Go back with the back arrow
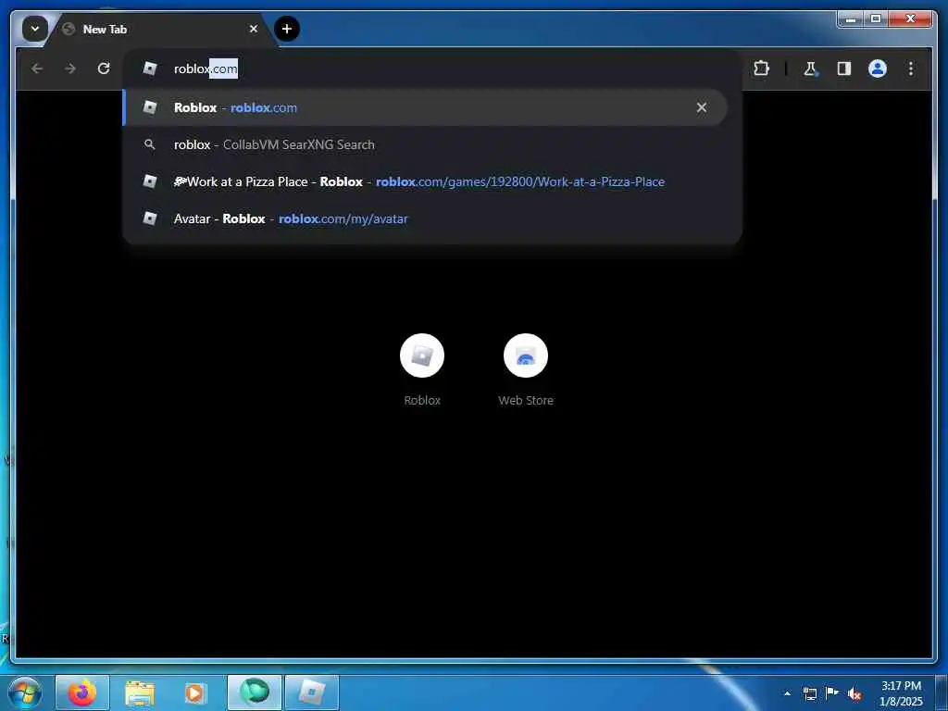The image size is (948, 711). coord(37,69)
